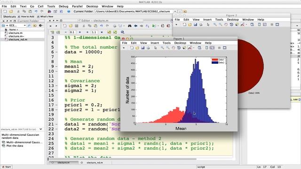
Task: Open the Current Folder actions gear menu
Action: click(x=40, y=25)
